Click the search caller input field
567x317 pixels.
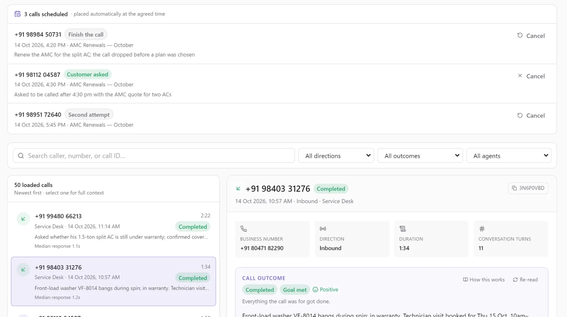click(x=154, y=155)
